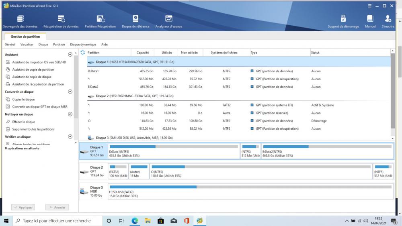402x226 pixels.
Task: Open the Manuel help icon
Action: click(370, 22)
